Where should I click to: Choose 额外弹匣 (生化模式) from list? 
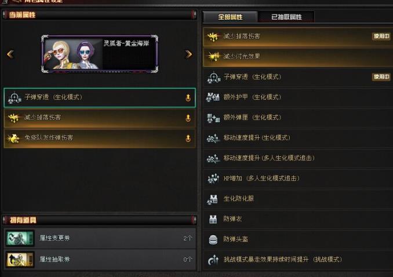point(298,118)
